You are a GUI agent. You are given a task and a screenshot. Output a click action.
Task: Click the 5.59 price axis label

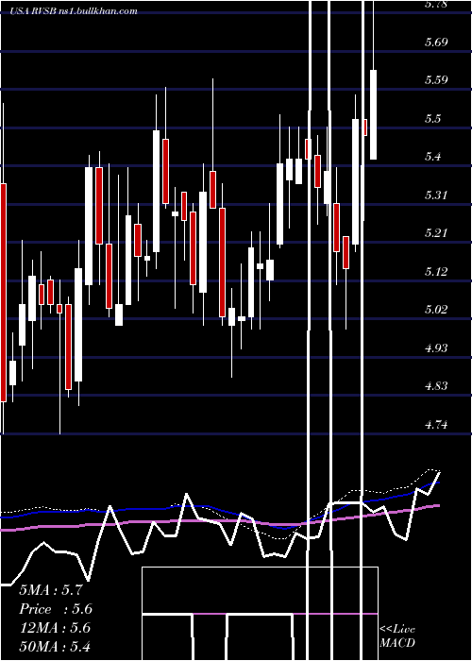click(x=436, y=80)
